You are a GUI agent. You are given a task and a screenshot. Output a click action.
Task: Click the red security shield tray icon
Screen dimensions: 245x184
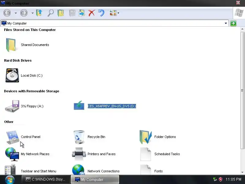[x=221, y=179]
